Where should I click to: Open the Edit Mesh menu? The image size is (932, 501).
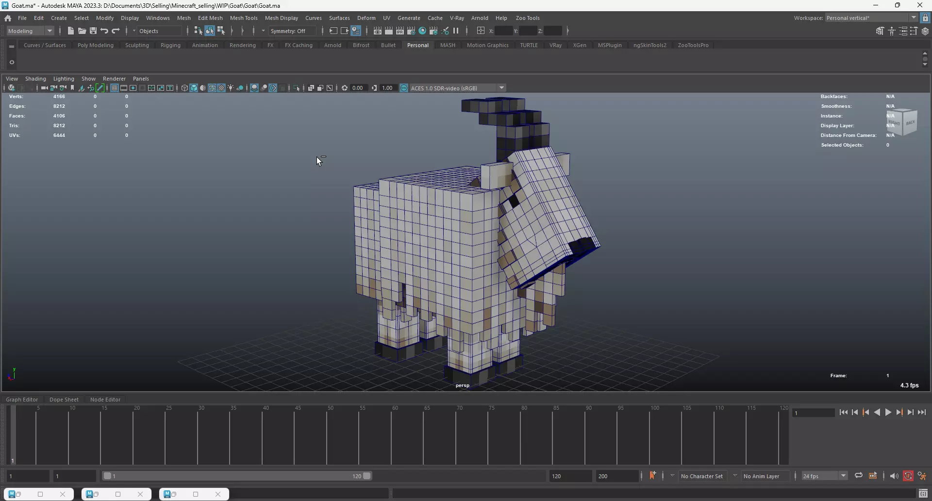point(210,18)
